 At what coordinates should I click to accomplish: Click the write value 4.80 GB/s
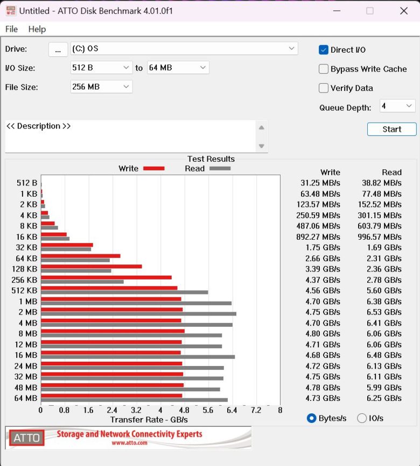323,334
